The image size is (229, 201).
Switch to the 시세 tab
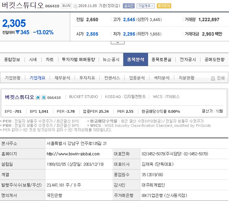click(x=33, y=59)
